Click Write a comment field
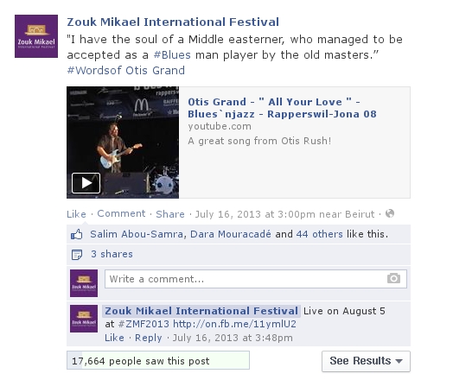Viewport: 453px width, 380px height. pyautogui.click(x=256, y=279)
